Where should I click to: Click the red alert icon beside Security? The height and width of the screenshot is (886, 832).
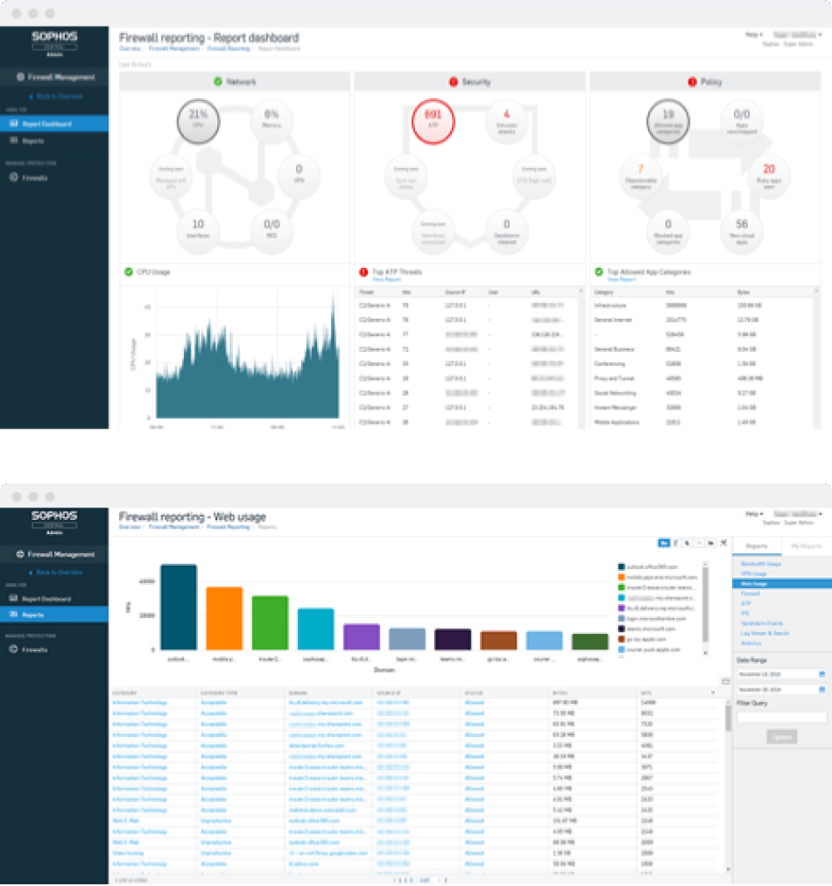click(453, 82)
